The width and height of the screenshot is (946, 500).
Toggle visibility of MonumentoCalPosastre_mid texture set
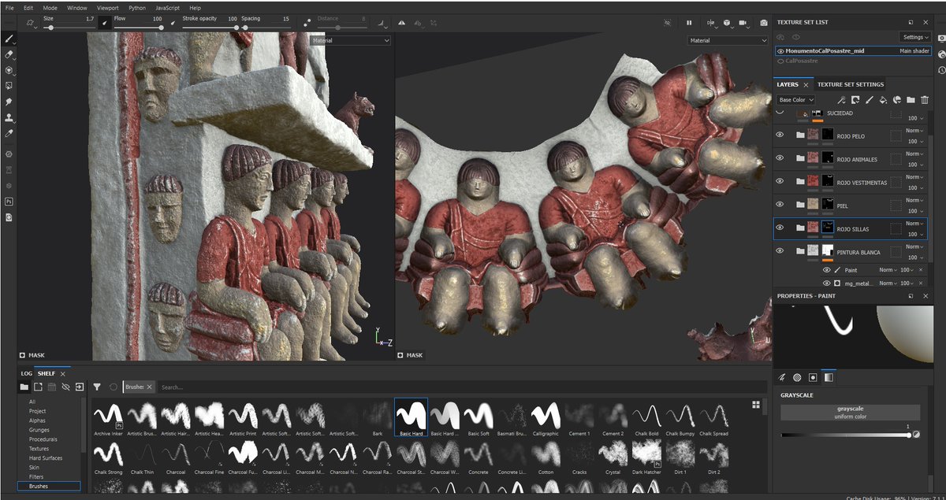[x=780, y=51]
